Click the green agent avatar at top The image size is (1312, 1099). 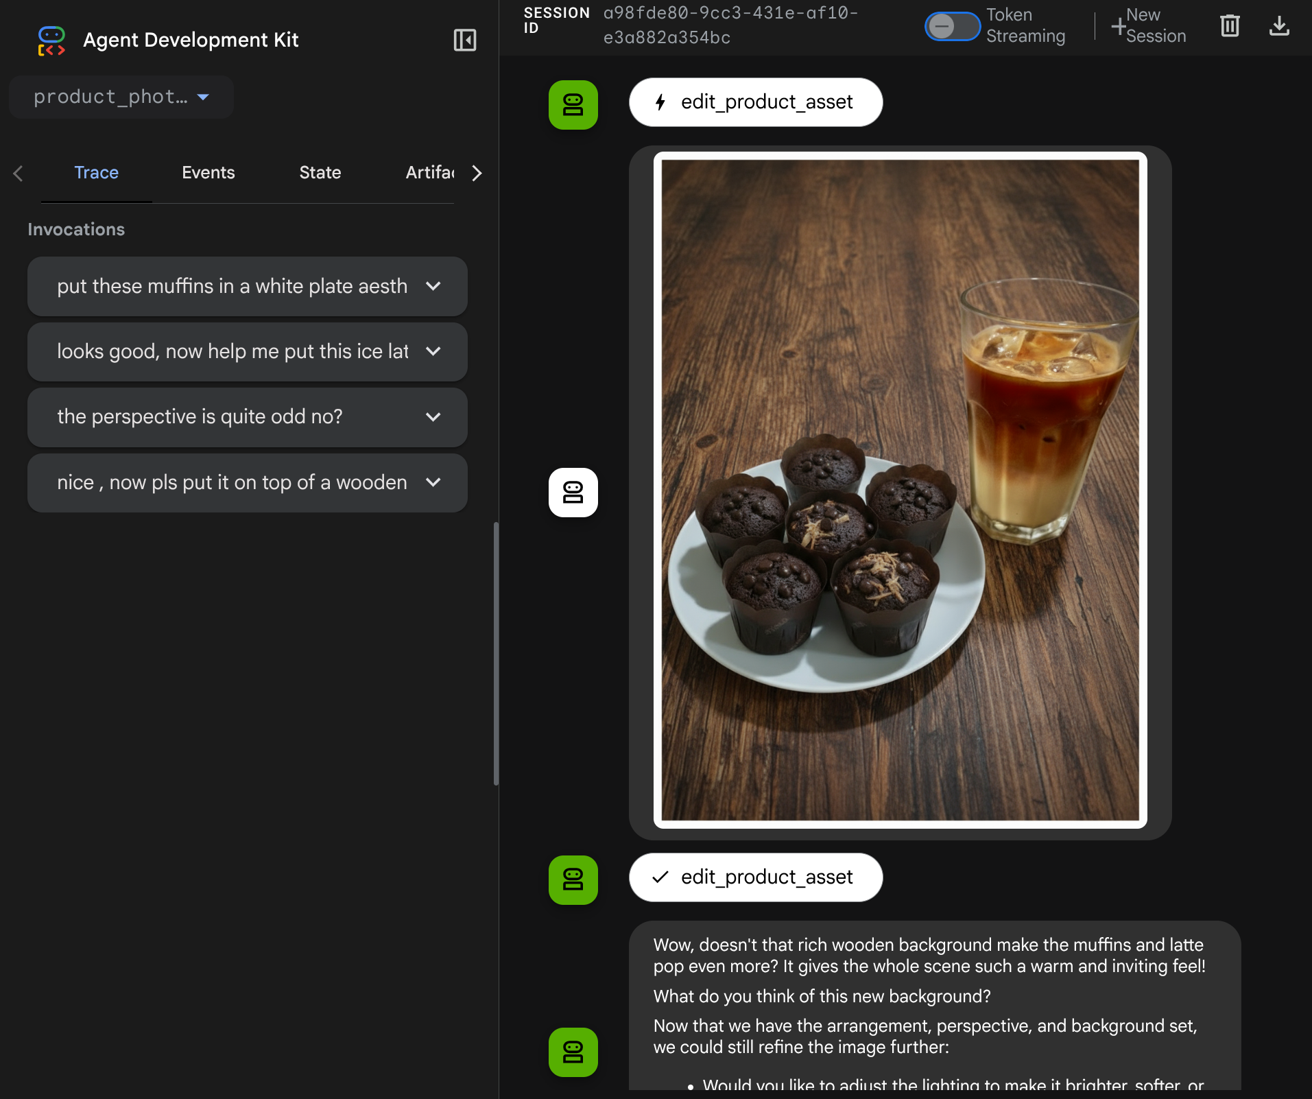click(573, 105)
